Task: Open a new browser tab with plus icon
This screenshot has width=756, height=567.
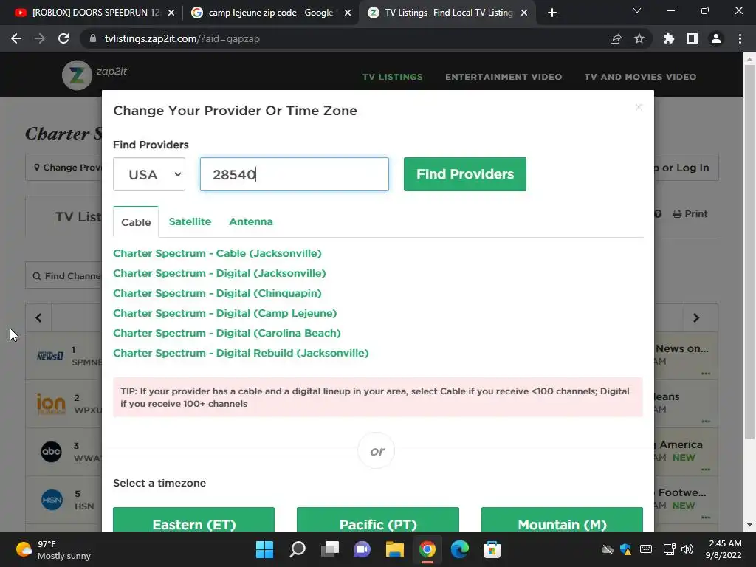Action: pos(552,13)
